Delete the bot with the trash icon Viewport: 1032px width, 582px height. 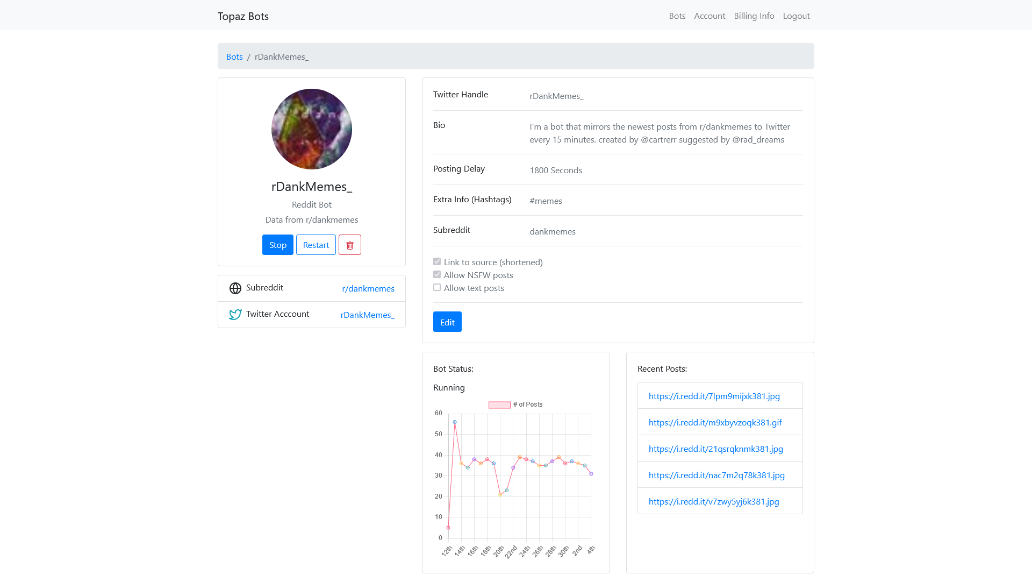[x=350, y=245]
